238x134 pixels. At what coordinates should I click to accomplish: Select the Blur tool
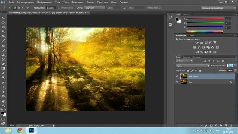coord(3,73)
